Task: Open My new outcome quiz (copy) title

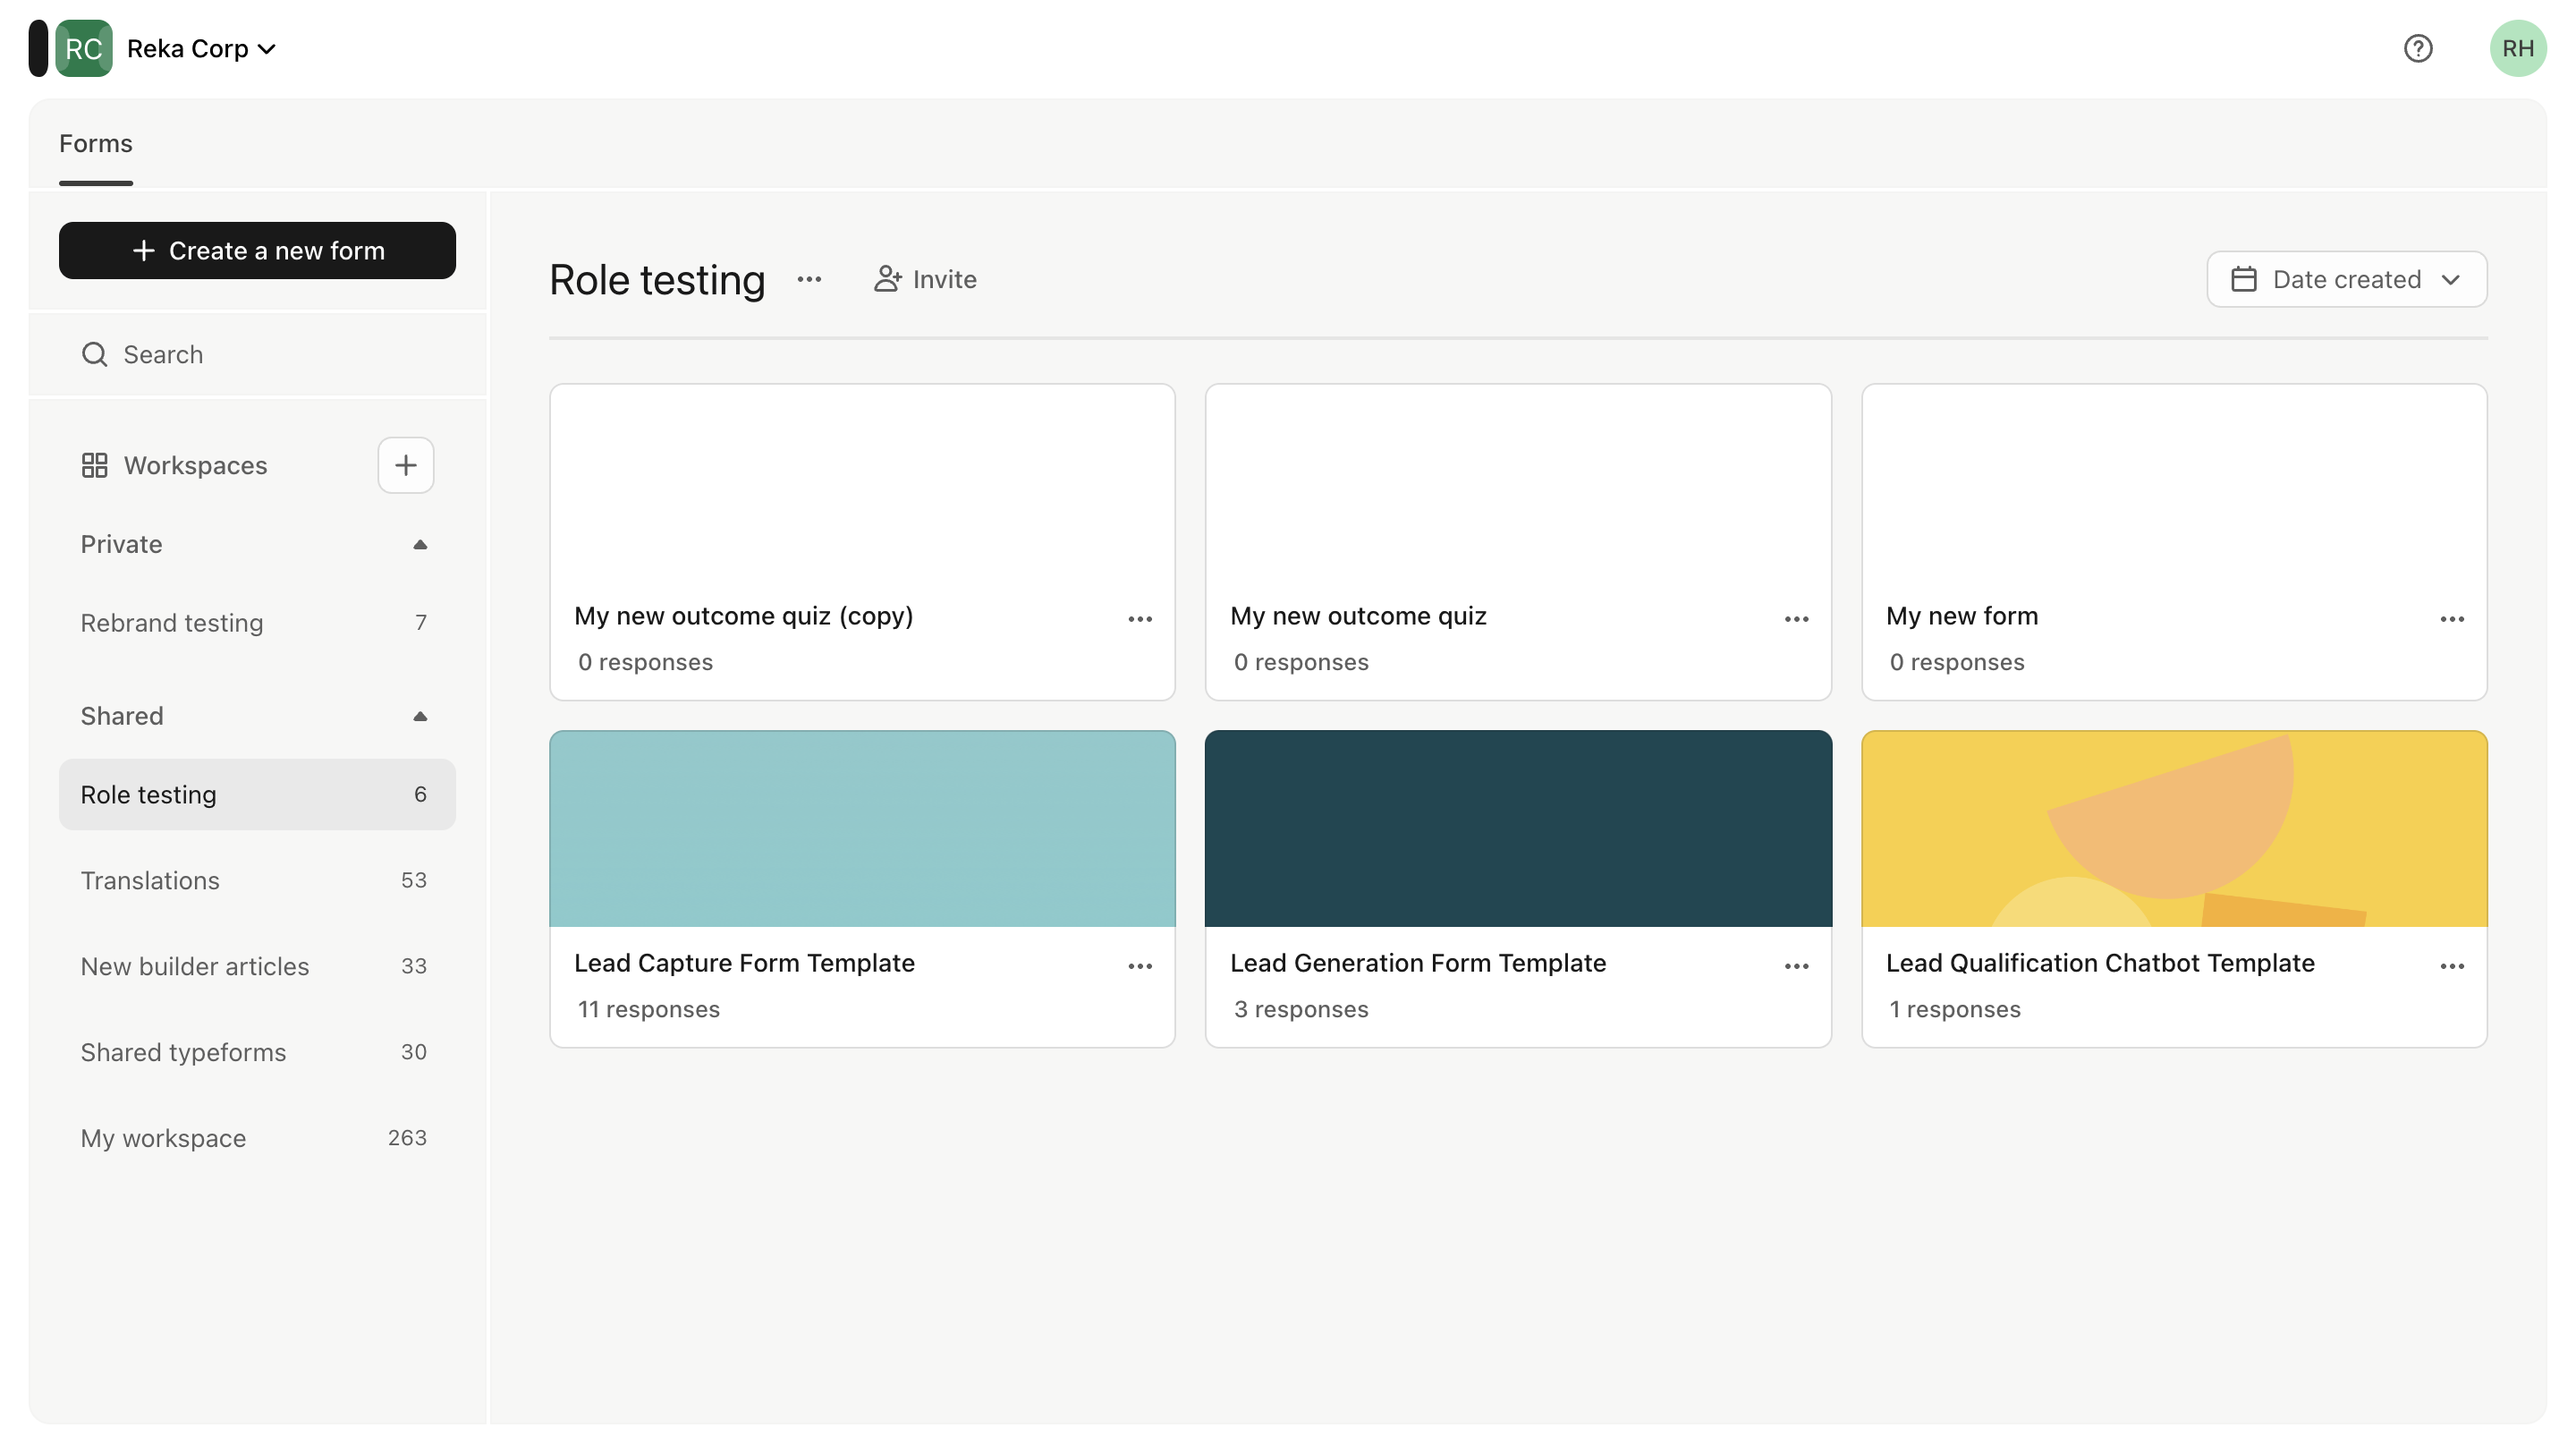Action: (x=743, y=616)
